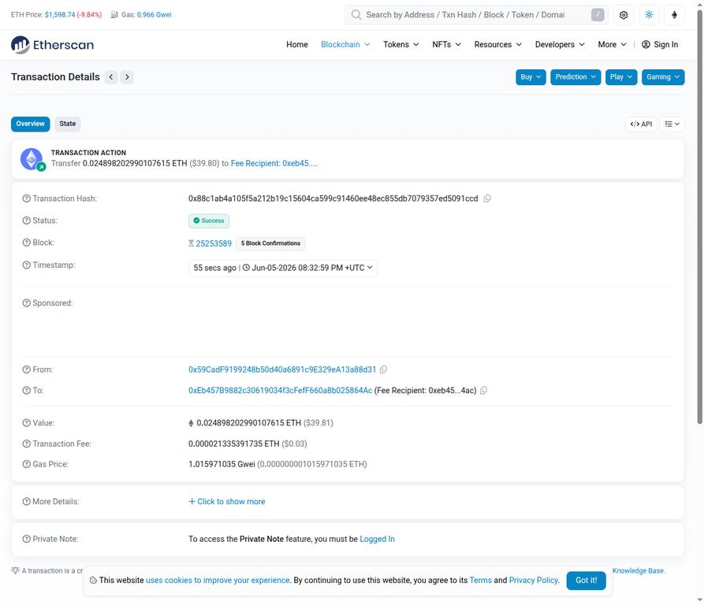Go to next transaction arrow
The image size is (704, 605).
[127, 77]
